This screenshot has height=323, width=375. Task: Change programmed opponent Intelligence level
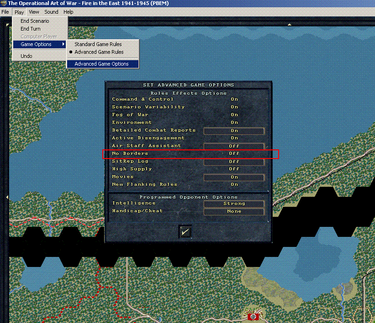(x=234, y=204)
